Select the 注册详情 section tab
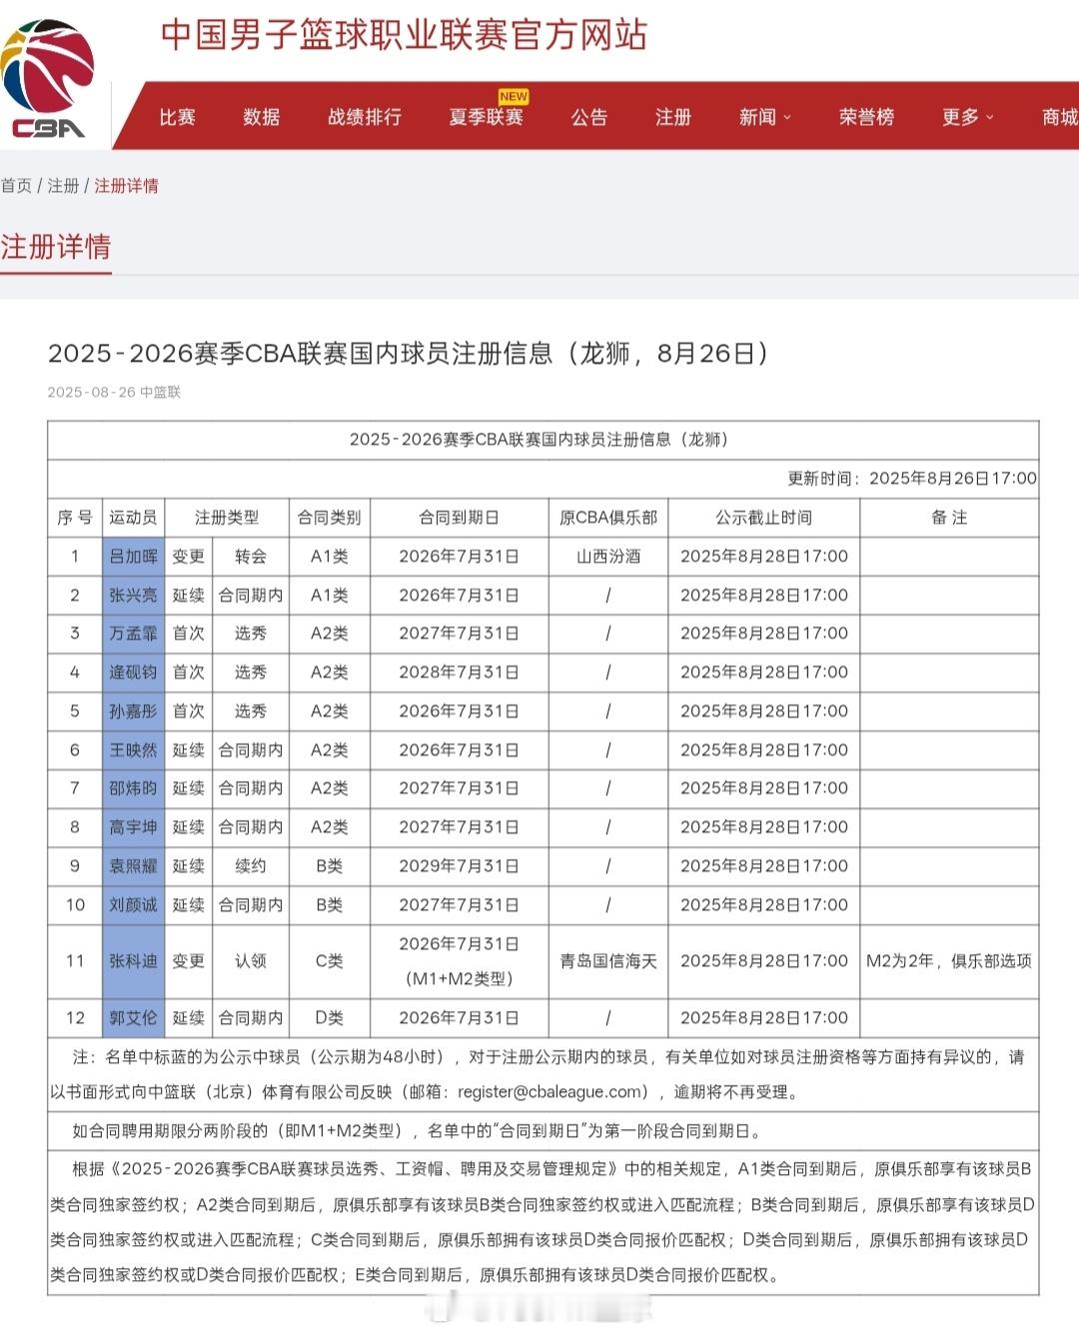Screen dimensions: 1079x1333 click(55, 247)
